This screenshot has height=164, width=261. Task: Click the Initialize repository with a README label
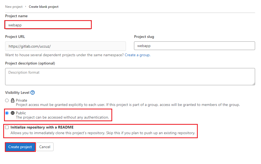(42, 127)
